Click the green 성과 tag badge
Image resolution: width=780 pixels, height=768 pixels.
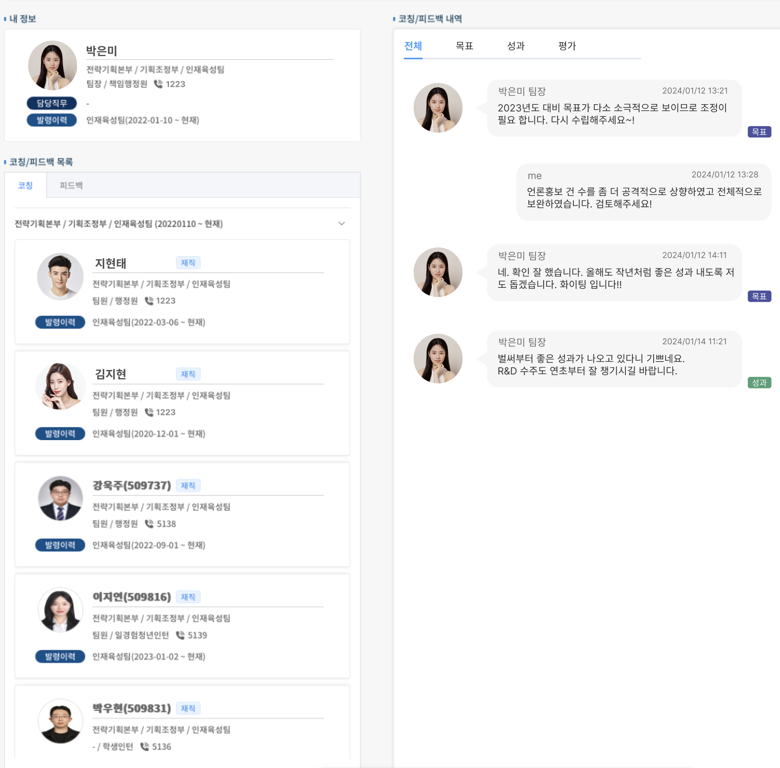pos(759,382)
